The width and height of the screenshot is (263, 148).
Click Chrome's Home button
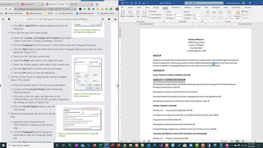click(x=10, y=9)
